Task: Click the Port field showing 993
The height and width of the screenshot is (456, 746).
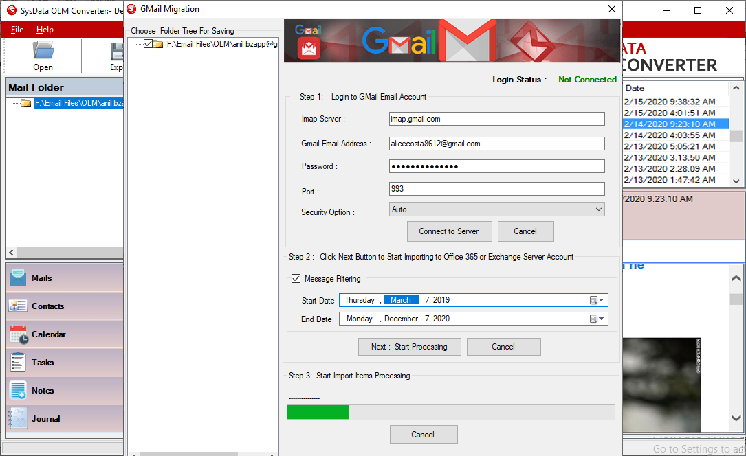Action: point(496,189)
